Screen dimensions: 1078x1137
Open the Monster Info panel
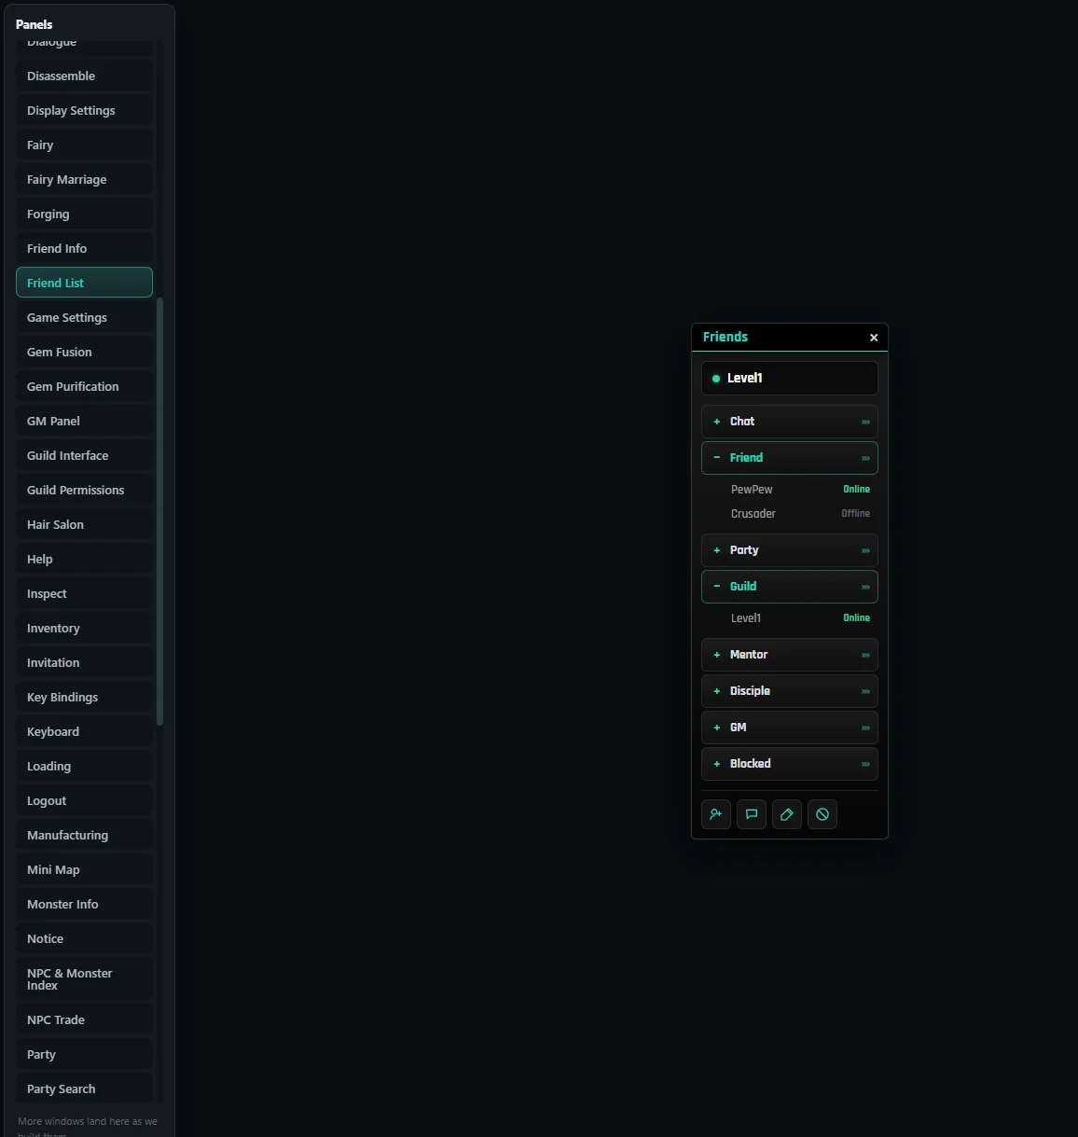[x=84, y=904]
